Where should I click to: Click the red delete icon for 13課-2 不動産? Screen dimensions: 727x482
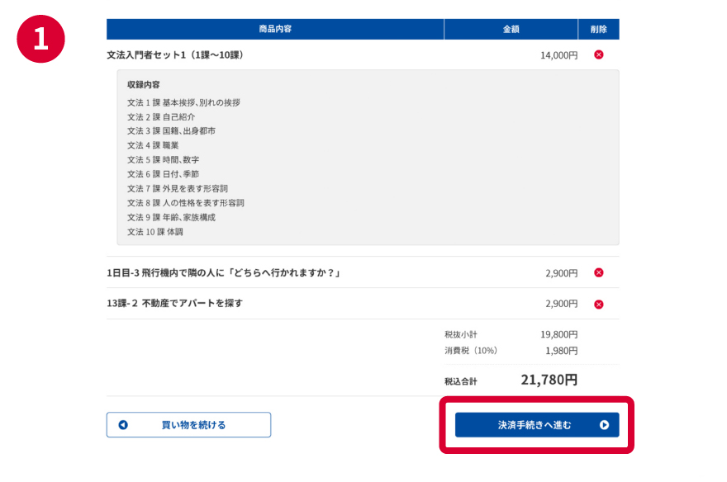tap(599, 305)
